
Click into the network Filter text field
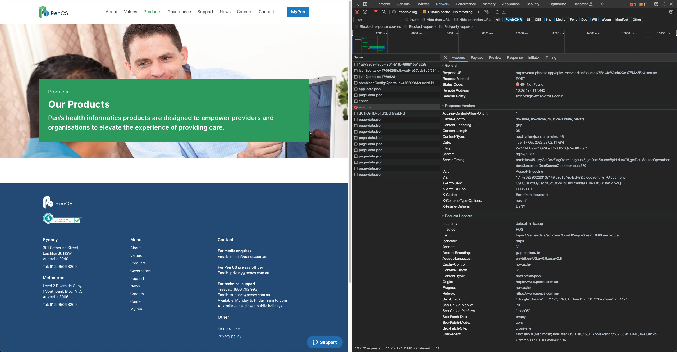point(377,20)
